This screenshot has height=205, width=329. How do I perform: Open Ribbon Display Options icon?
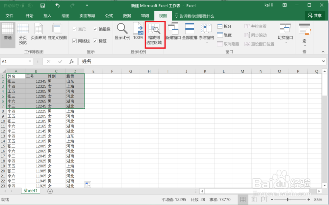coord(285,5)
